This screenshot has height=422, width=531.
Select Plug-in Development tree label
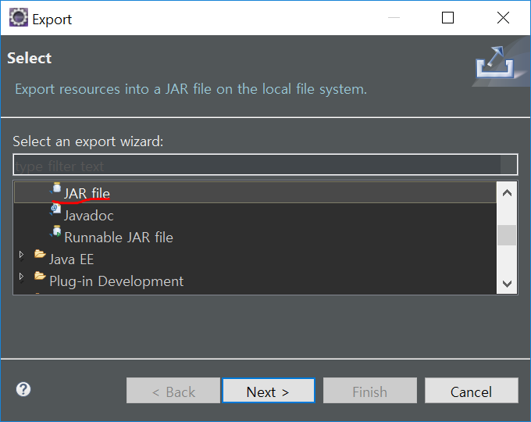pos(116,281)
